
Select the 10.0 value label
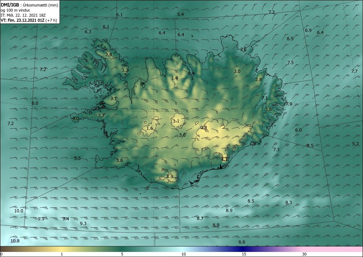19,211
